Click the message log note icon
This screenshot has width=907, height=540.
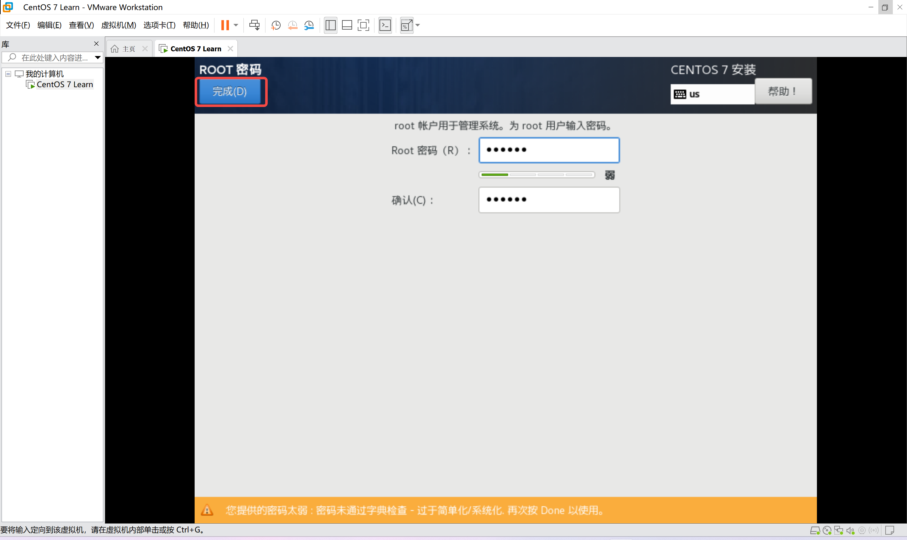tap(890, 531)
